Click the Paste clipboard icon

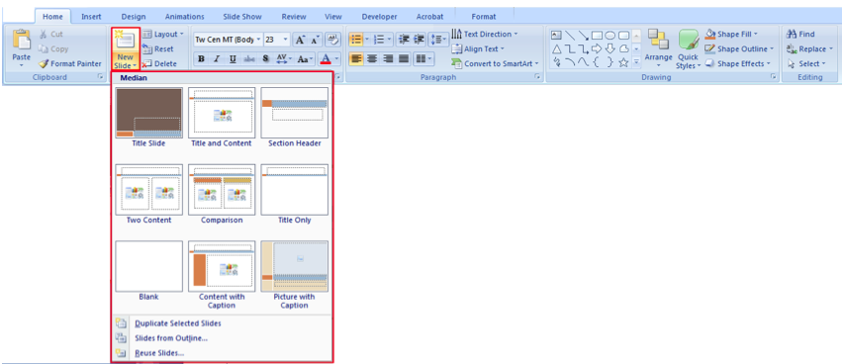pyautogui.click(x=22, y=40)
